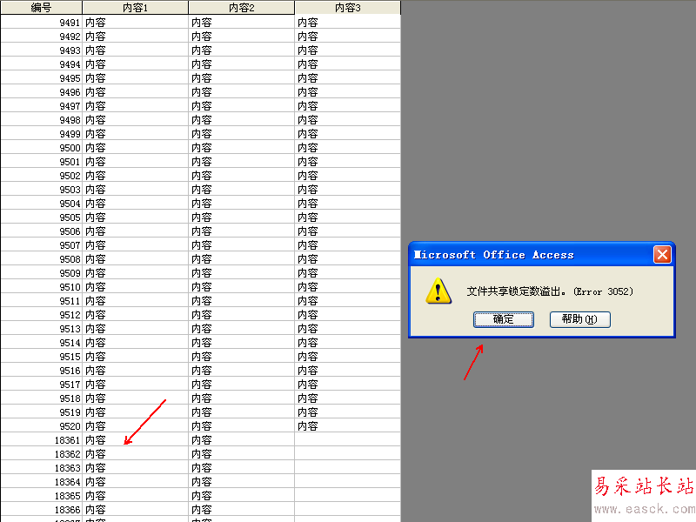Click empty 内容3 cell in row 18362
Viewport: 696px width, 522px height.
(x=347, y=454)
